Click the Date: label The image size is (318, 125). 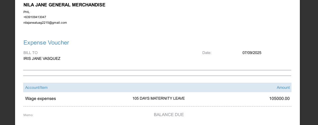click(207, 53)
